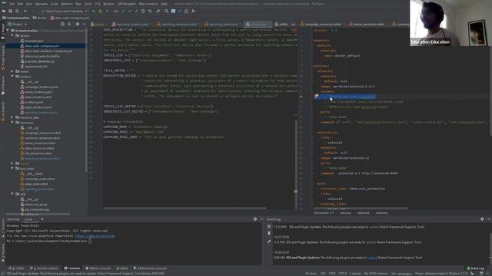Click the UTF-8 encoding in status bar

pyautogui.click(x=343, y=273)
